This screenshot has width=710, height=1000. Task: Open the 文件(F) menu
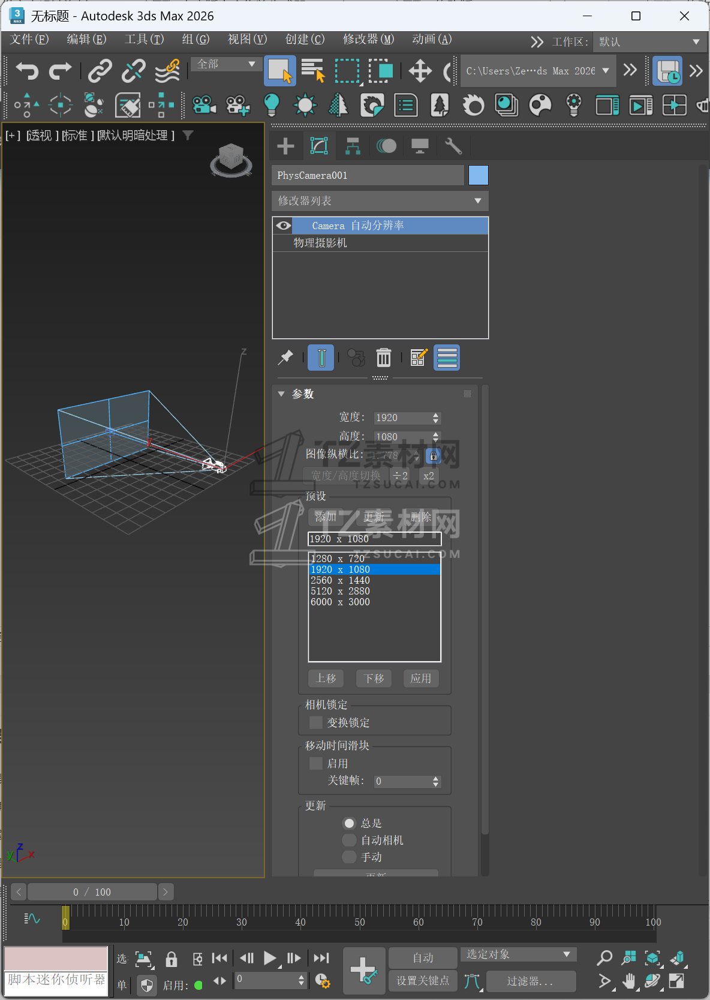coord(29,40)
